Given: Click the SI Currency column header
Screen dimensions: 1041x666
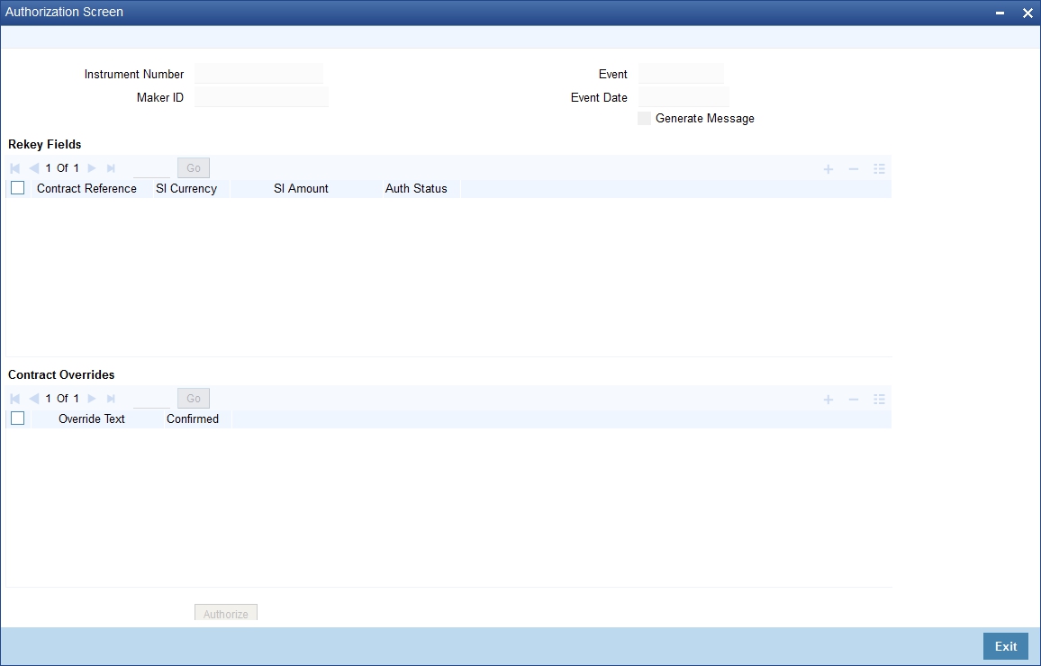Looking at the screenshot, I should 186,188.
